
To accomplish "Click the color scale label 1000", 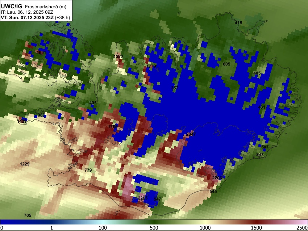I will 205,228.
